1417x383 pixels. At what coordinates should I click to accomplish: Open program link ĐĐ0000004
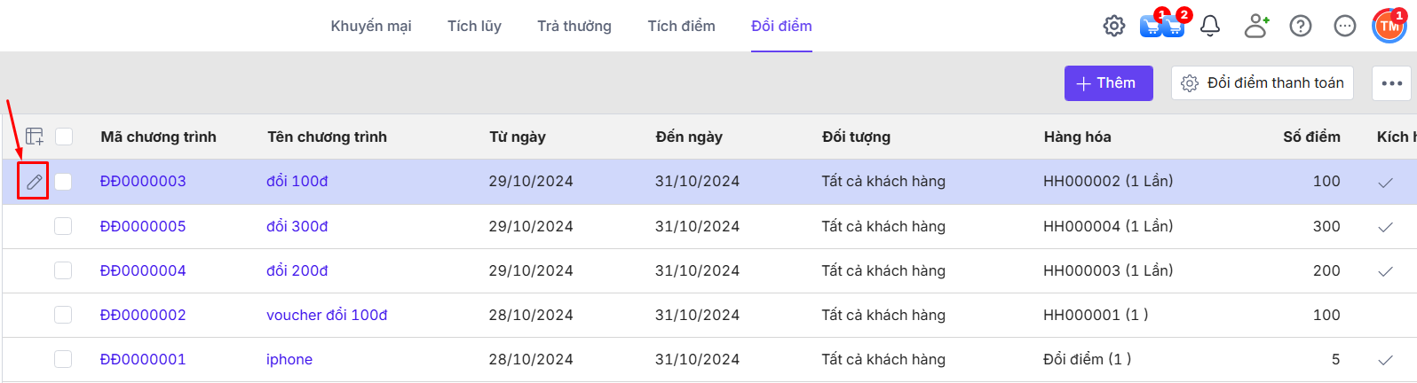pyautogui.click(x=143, y=270)
